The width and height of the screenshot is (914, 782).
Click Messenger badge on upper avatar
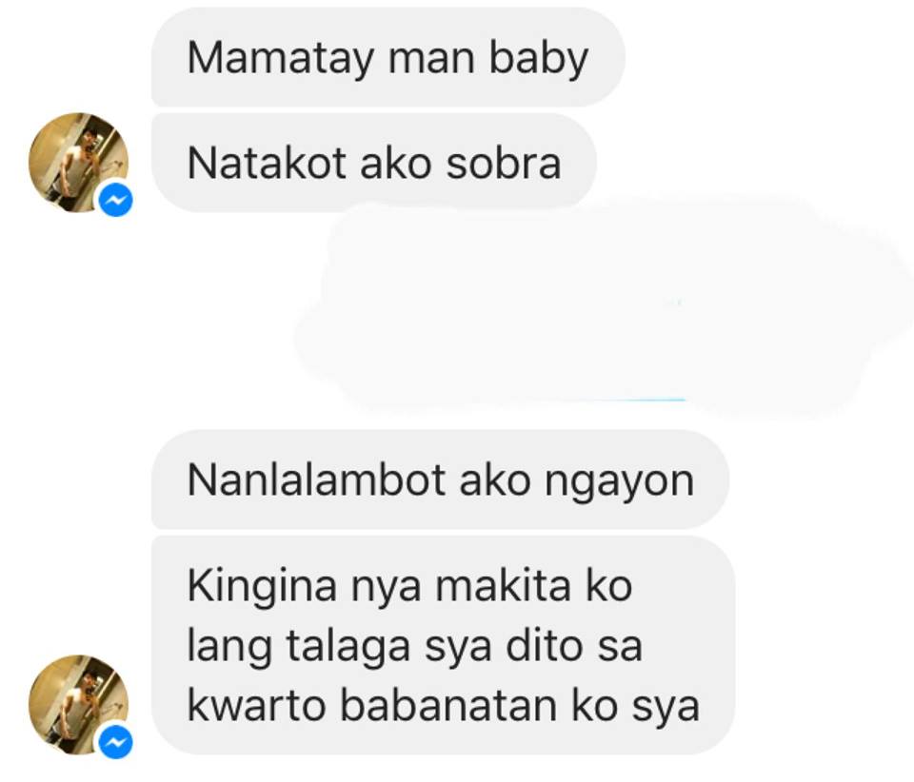115,200
